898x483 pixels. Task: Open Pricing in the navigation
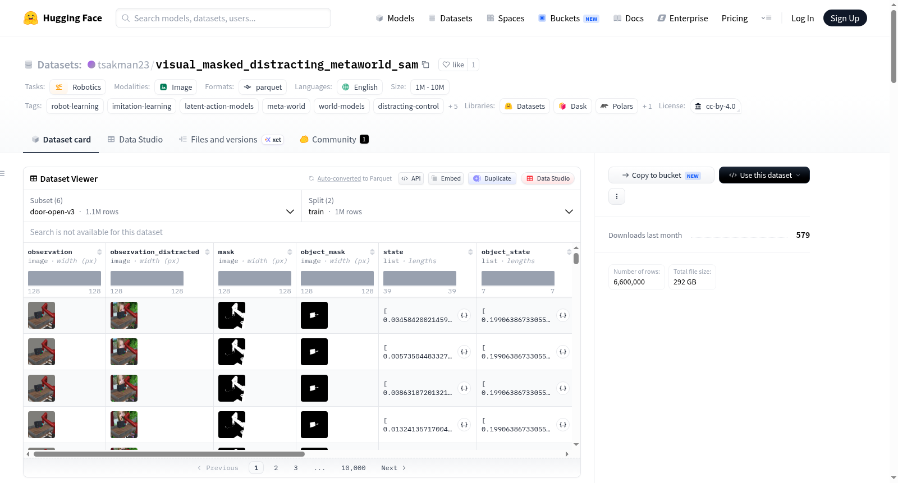pyautogui.click(x=735, y=19)
